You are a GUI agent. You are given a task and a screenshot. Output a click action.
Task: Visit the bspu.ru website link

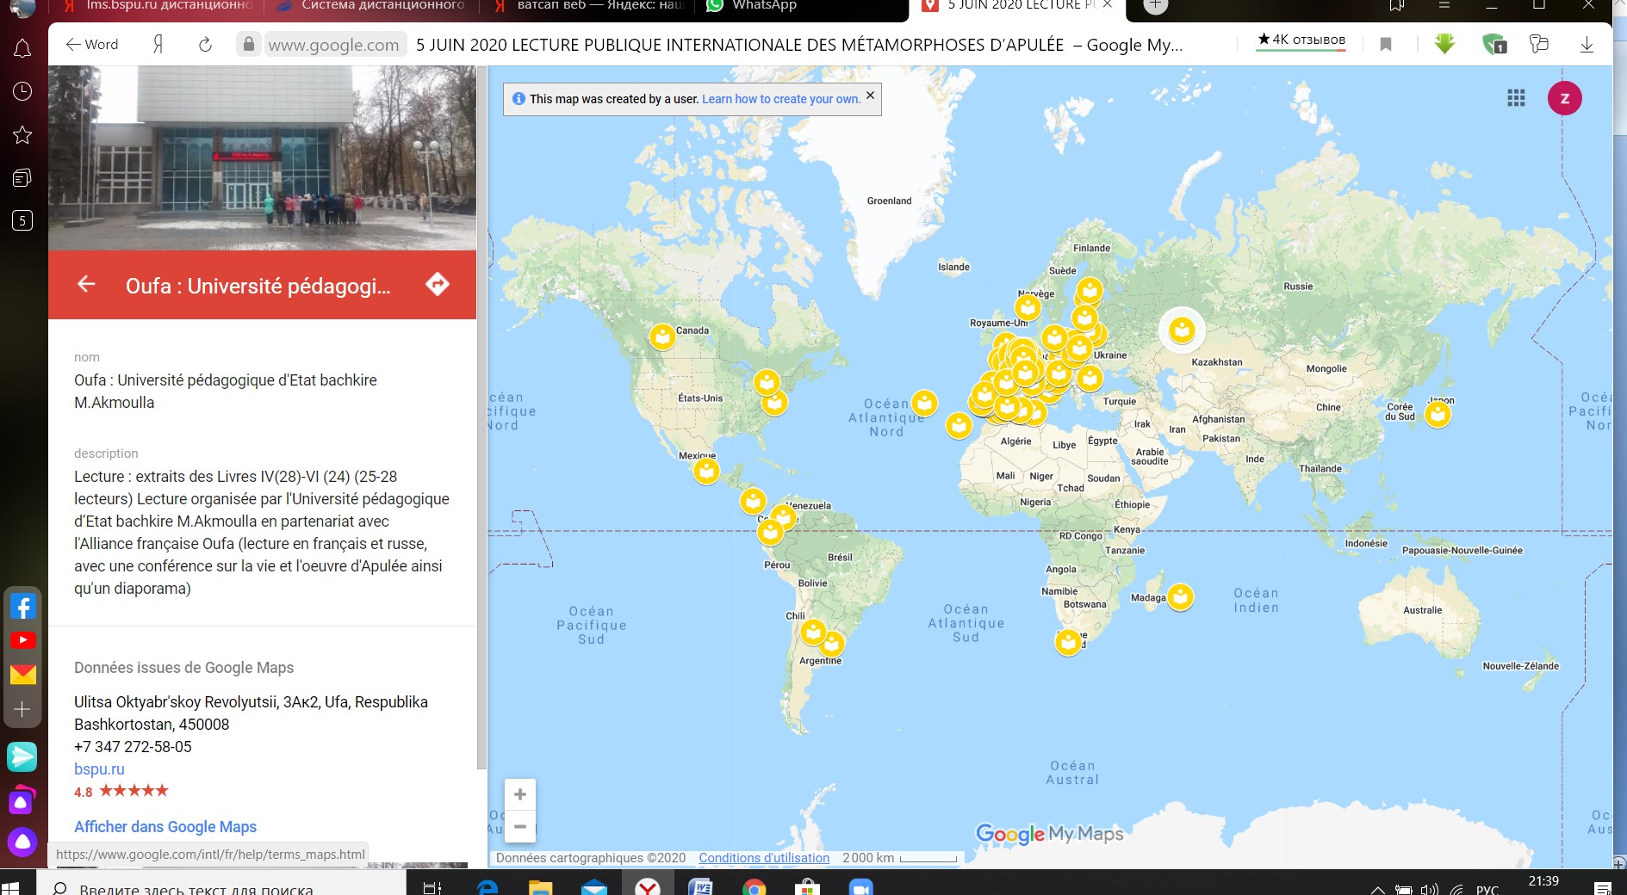click(x=99, y=768)
